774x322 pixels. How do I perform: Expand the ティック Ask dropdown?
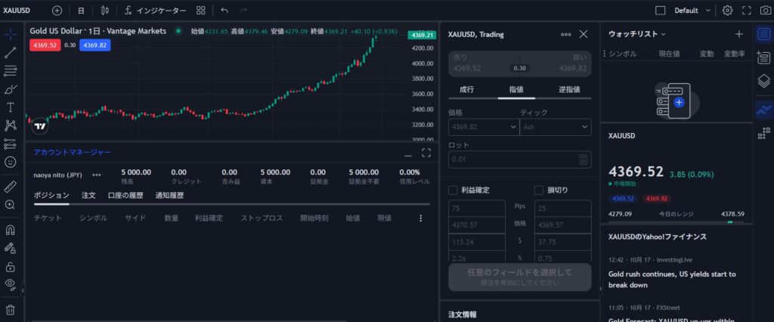point(556,128)
